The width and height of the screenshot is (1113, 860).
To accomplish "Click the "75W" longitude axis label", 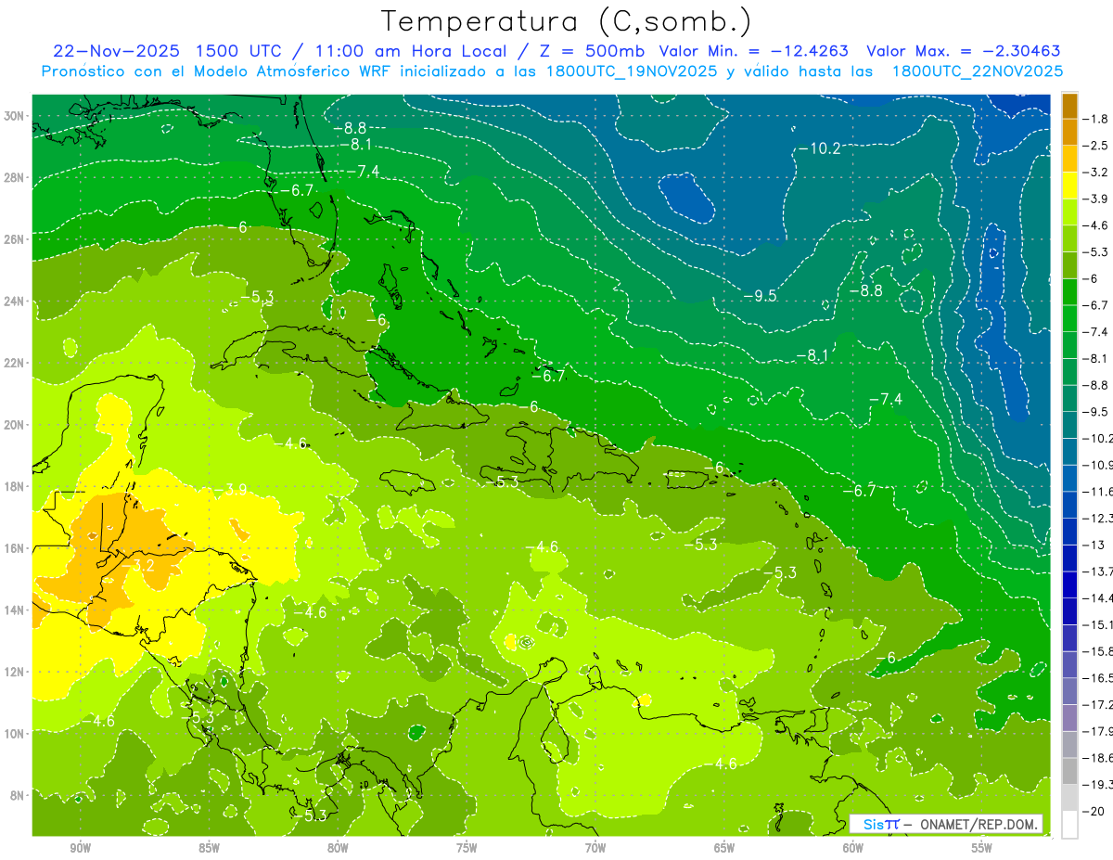I will (x=467, y=848).
